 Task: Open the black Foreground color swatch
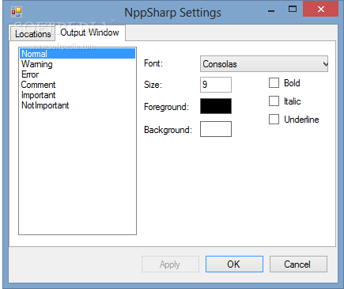click(216, 106)
